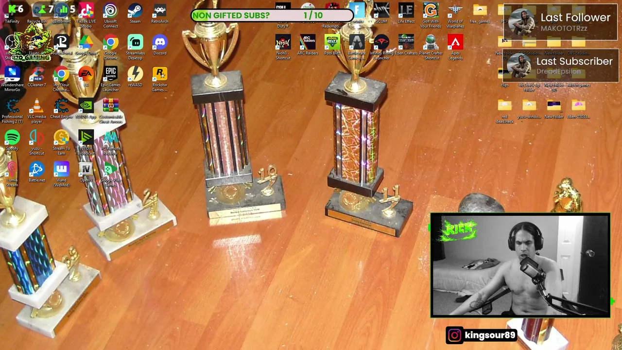The image size is (622, 350).
Task: Open the OpenIV shortcut
Action: pyautogui.click(x=86, y=172)
